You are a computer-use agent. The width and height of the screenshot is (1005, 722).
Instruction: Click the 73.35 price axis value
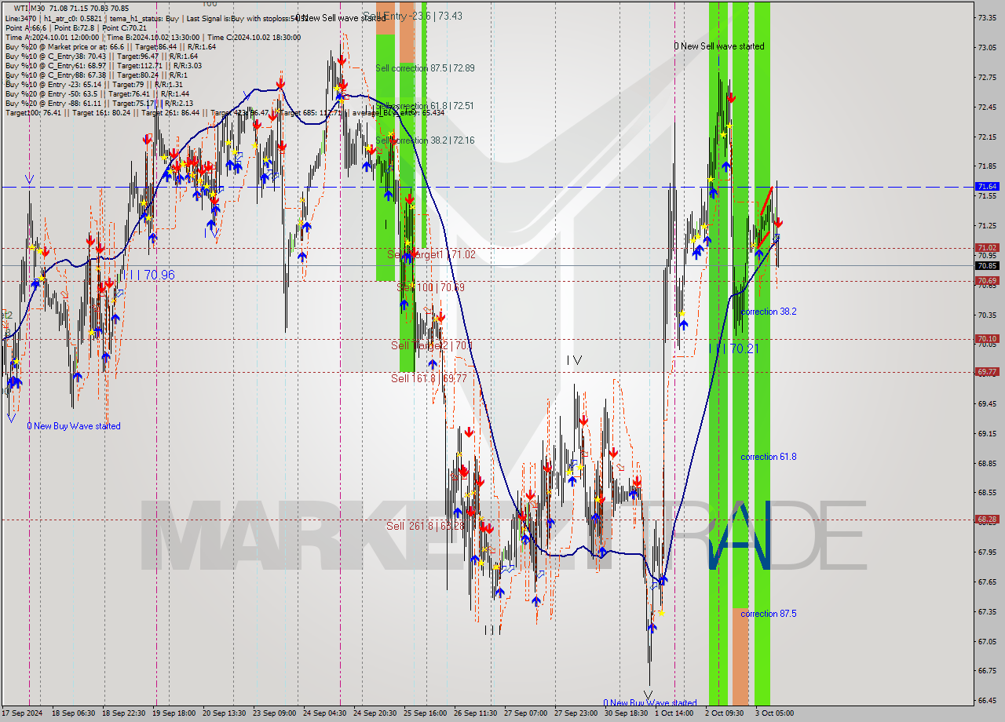989,17
